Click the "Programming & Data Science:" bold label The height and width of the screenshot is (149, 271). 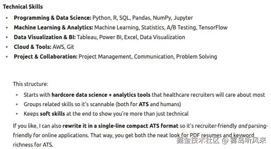point(52,18)
